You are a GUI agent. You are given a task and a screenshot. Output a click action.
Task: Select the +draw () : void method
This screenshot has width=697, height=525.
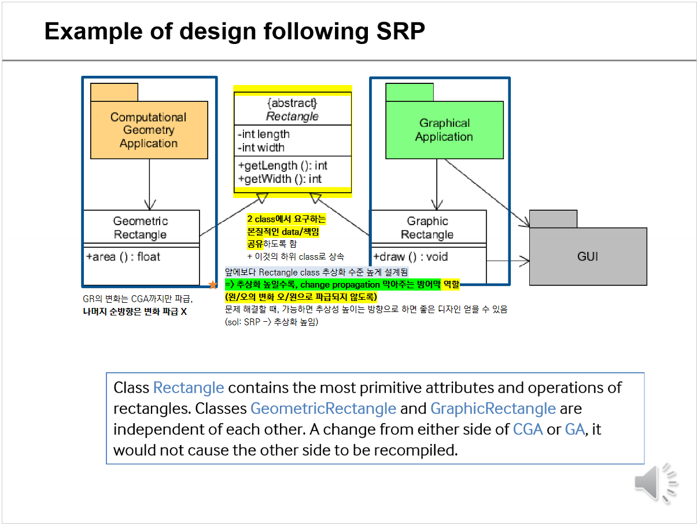(411, 257)
